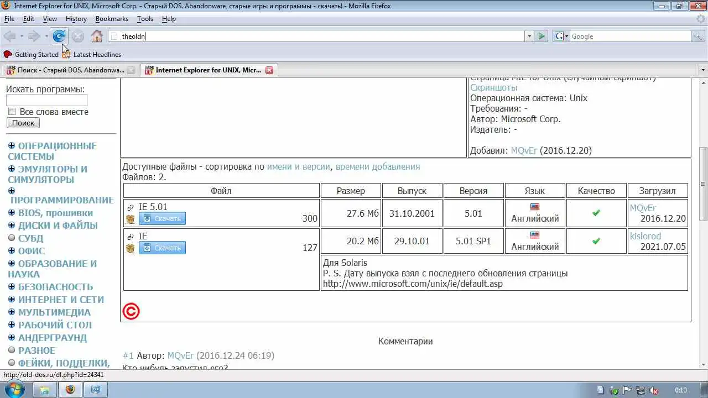Click the Firefox taskbar icon
708x398 pixels.
click(70, 390)
